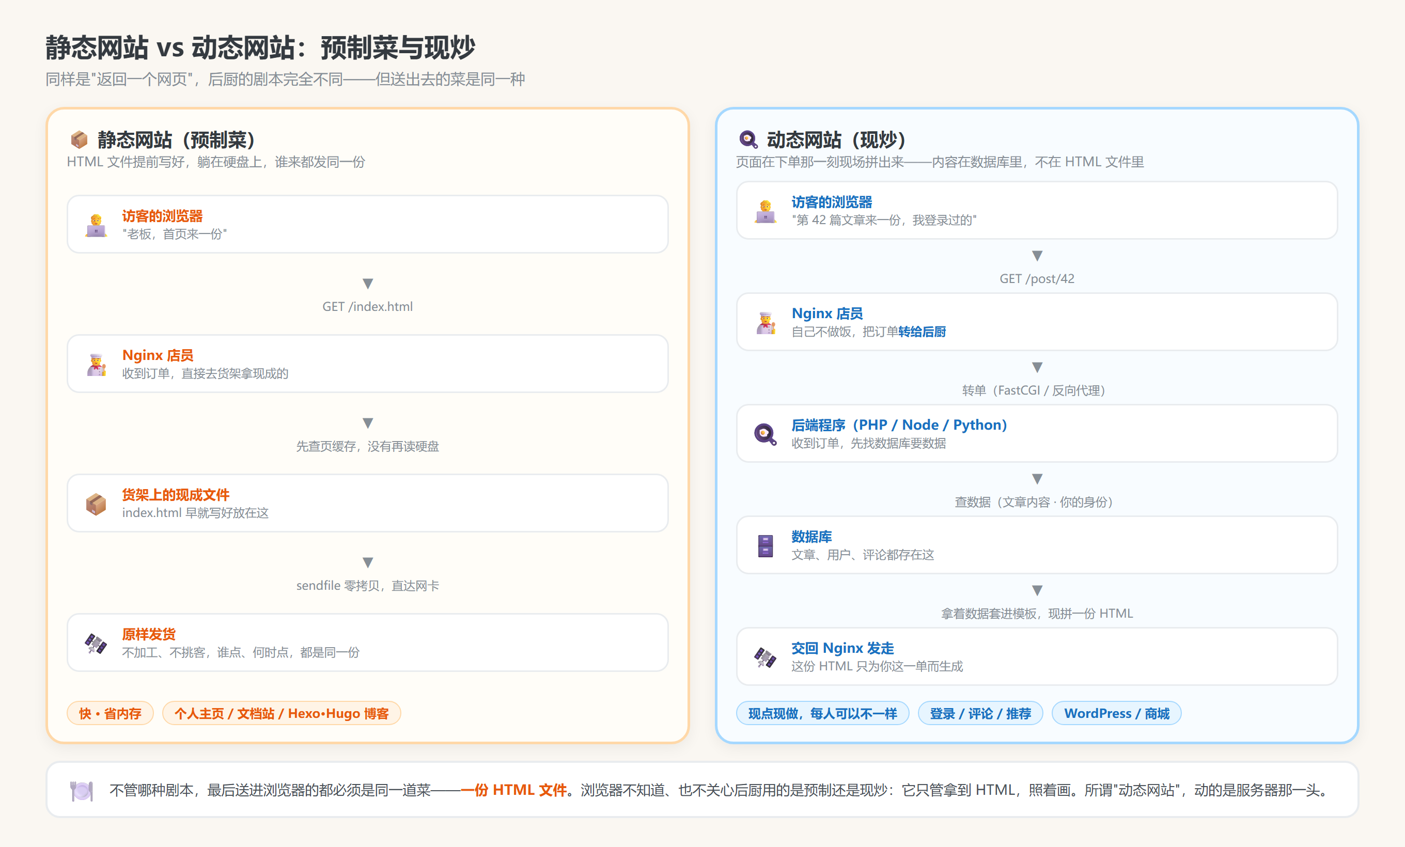
Task: Click the frying pan icon beside 动态网站（现炒）heading
Action: pyautogui.click(x=747, y=139)
